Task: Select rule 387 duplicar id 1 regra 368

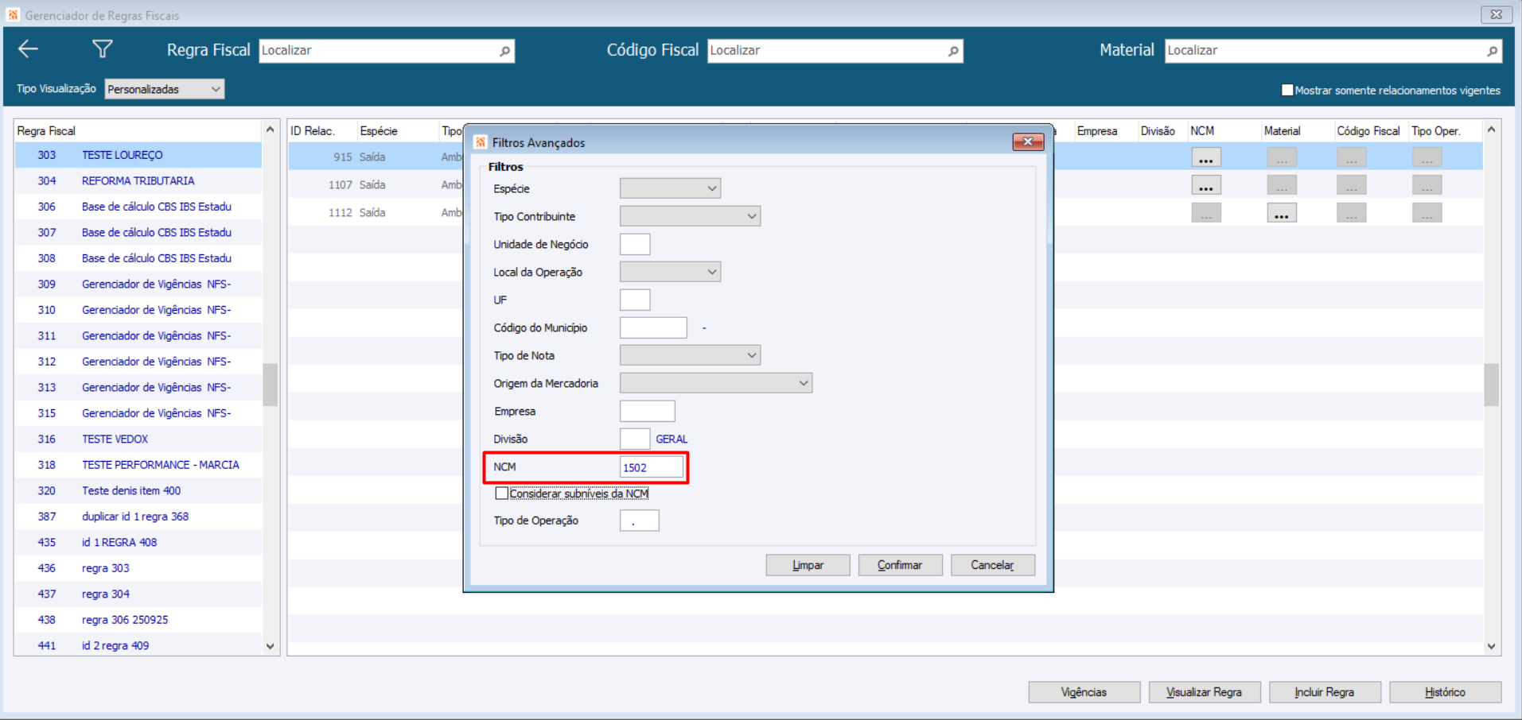Action: (138, 517)
